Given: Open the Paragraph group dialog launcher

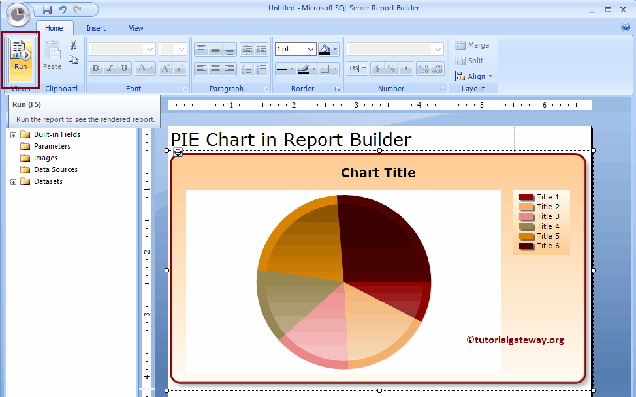Looking at the screenshot, I should [266, 89].
